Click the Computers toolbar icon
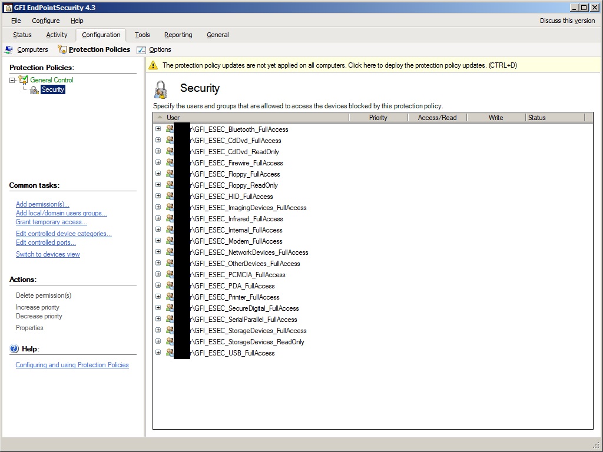 (8, 49)
